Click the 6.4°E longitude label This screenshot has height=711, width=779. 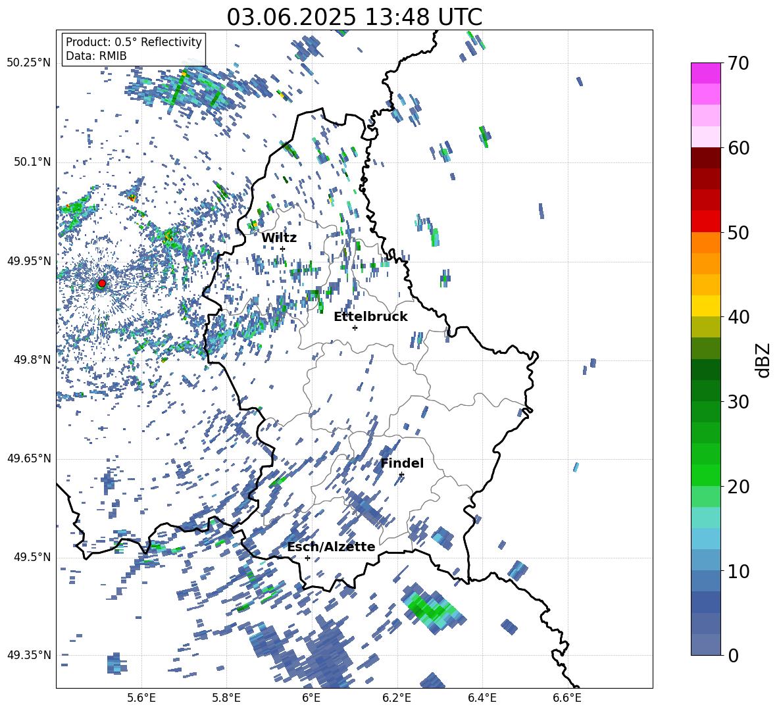click(x=482, y=698)
